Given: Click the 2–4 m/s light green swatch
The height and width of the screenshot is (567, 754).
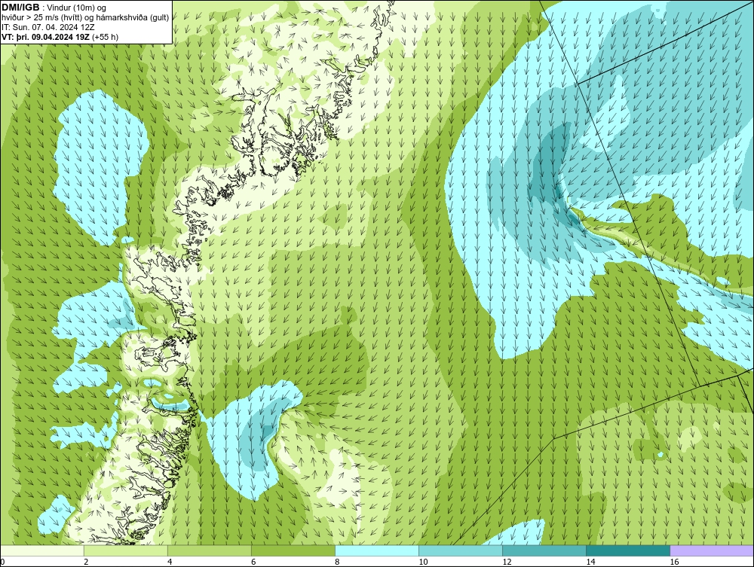Looking at the screenshot, I should 125,550.
